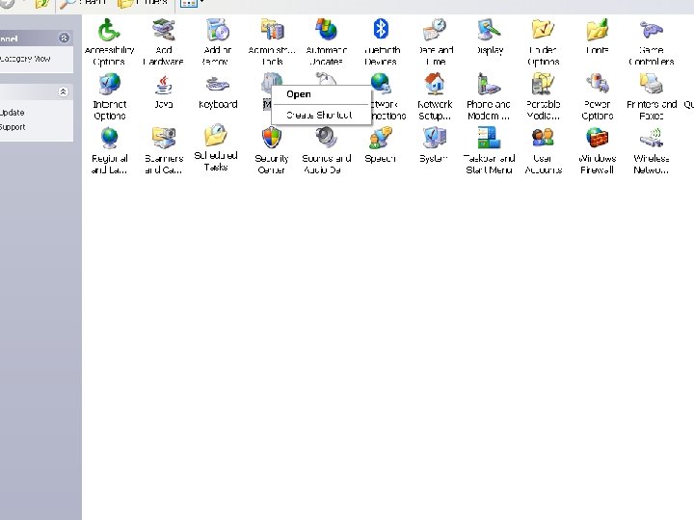Open the Portable Media Devices icon
Image resolution: width=694 pixels, height=520 pixels.
point(543,85)
